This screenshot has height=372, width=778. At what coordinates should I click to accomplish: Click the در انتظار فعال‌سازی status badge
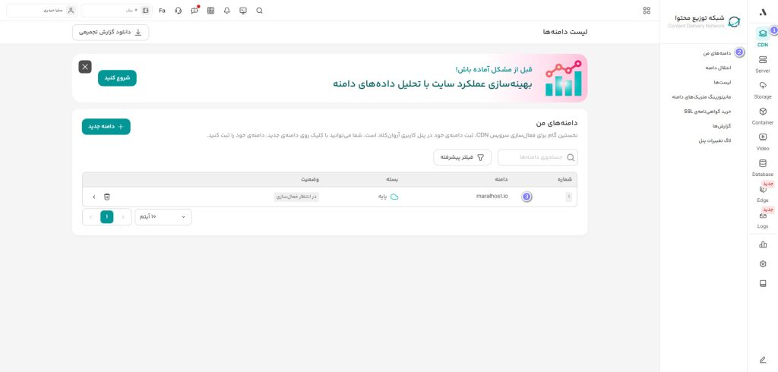click(296, 197)
